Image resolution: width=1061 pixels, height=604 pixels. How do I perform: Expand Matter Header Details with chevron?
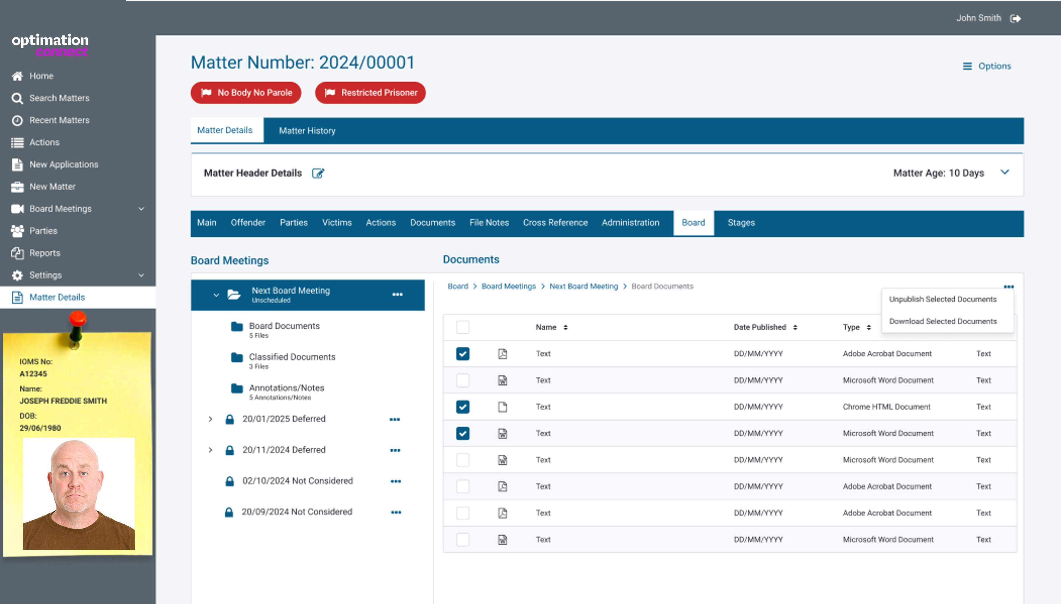tap(1004, 172)
